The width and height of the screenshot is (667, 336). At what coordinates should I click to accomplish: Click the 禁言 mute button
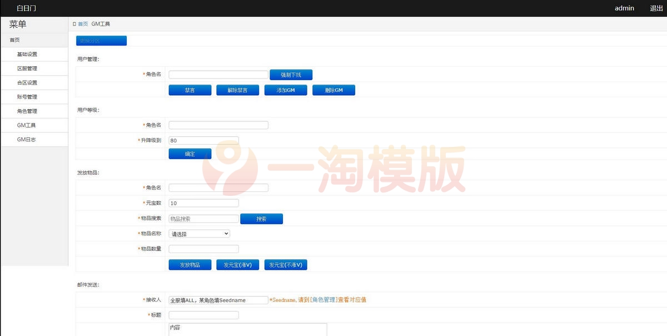point(190,90)
